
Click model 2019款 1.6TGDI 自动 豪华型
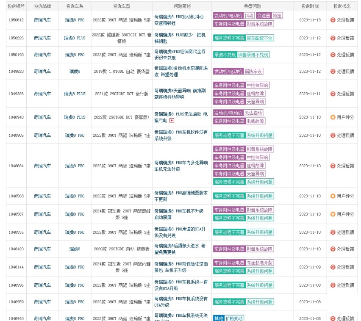coord(122,71)
